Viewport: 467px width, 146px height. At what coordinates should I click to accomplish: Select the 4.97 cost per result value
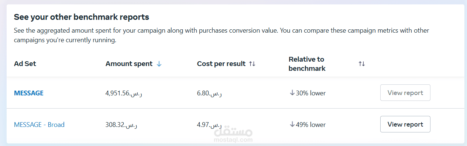pos(210,125)
